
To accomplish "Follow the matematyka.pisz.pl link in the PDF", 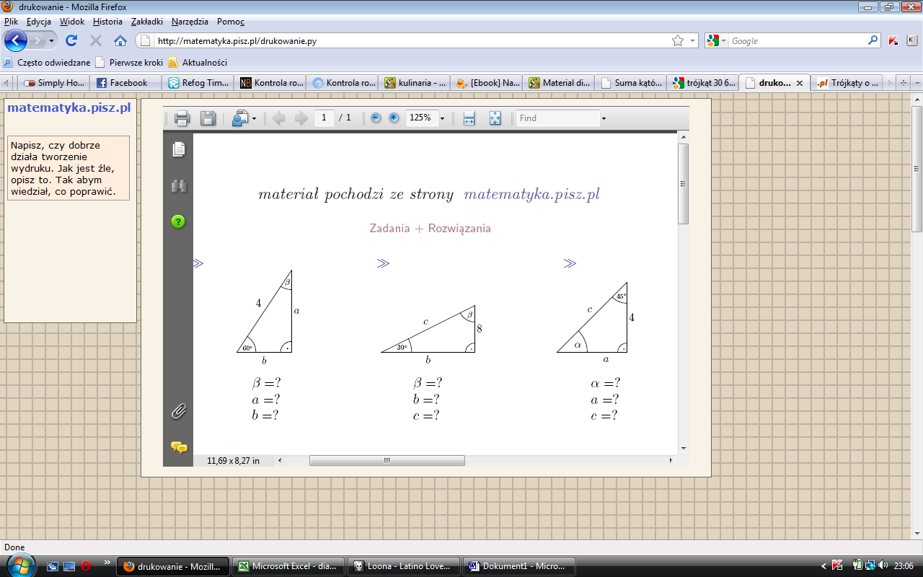I will pyautogui.click(x=531, y=195).
